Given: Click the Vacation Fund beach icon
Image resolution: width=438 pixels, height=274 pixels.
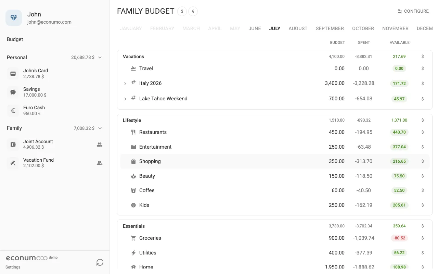Looking at the screenshot, I should point(13,163).
